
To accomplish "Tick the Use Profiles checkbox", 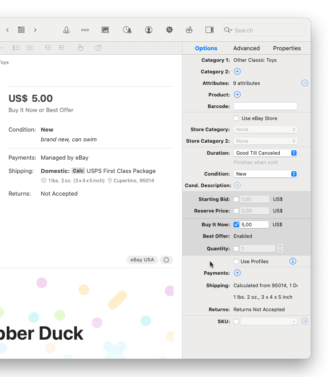I will click(x=236, y=261).
